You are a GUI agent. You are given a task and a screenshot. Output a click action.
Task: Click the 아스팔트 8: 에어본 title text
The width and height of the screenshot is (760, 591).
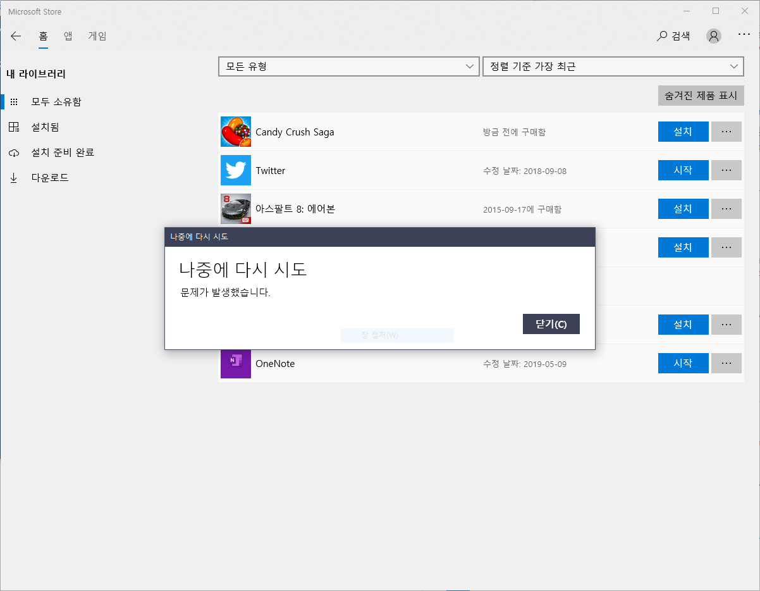pos(295,209)
